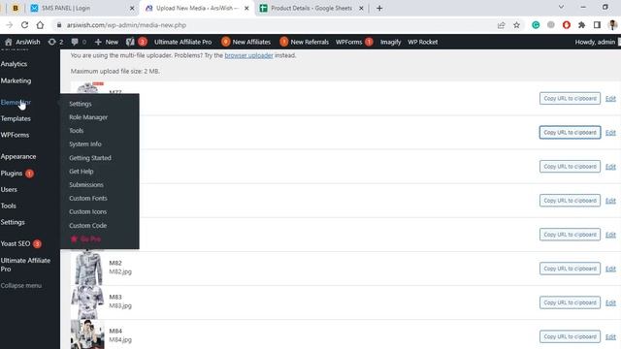Close the SMS PANEL Login tab
Image resolution: width=621 pixels, height=349 pixels.
[132, 8]
